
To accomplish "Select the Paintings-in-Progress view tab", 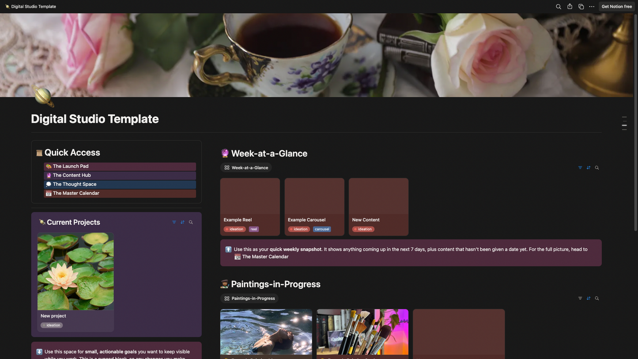I will tap(249, 299).
